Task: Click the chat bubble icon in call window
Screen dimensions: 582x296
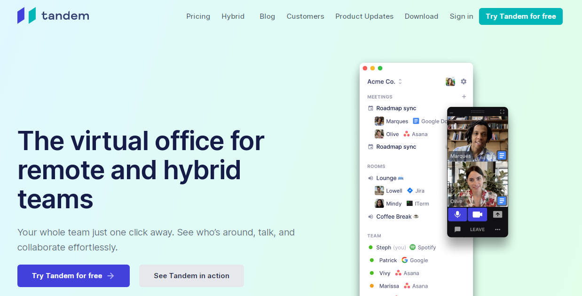Action: click(x=457, y=229)
